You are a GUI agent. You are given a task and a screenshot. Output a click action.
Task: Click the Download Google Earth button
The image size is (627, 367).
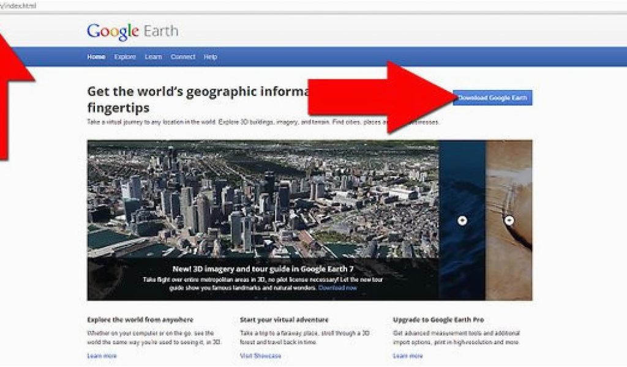pos(493,98)
